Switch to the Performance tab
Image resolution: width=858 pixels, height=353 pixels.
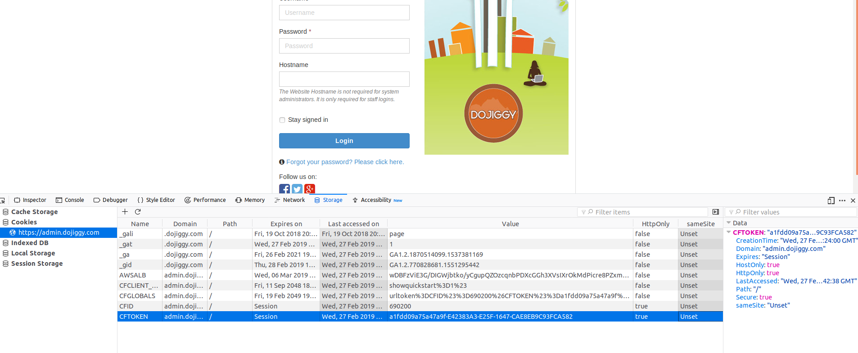(x=205, y=200)
